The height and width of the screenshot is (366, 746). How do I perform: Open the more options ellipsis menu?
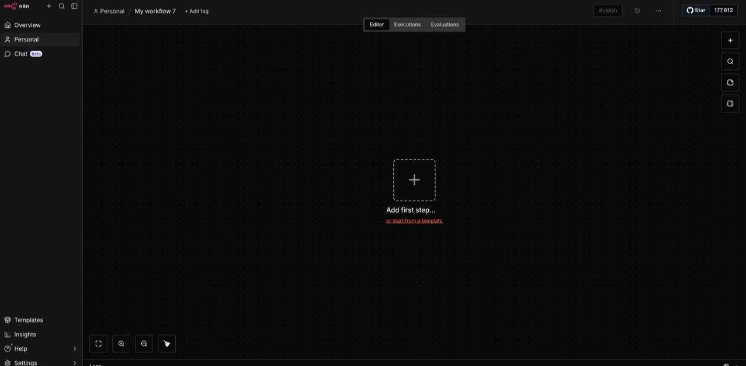658,10
